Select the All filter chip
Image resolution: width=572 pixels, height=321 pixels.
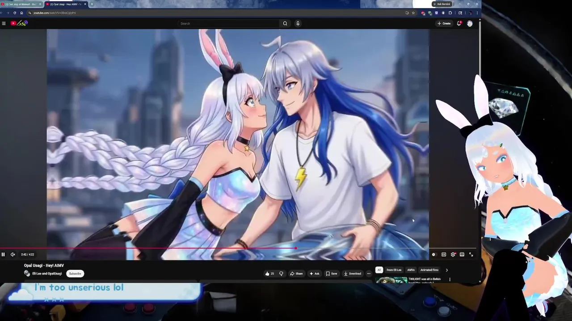point(379,270)
